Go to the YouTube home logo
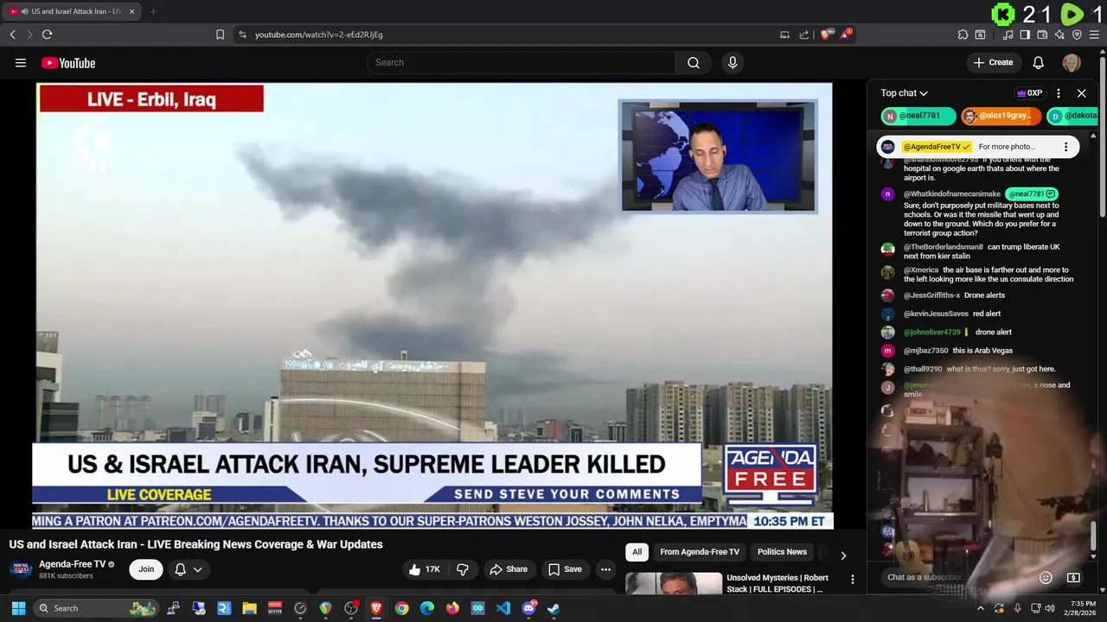The image size is (1107, 622). [68, 63]
